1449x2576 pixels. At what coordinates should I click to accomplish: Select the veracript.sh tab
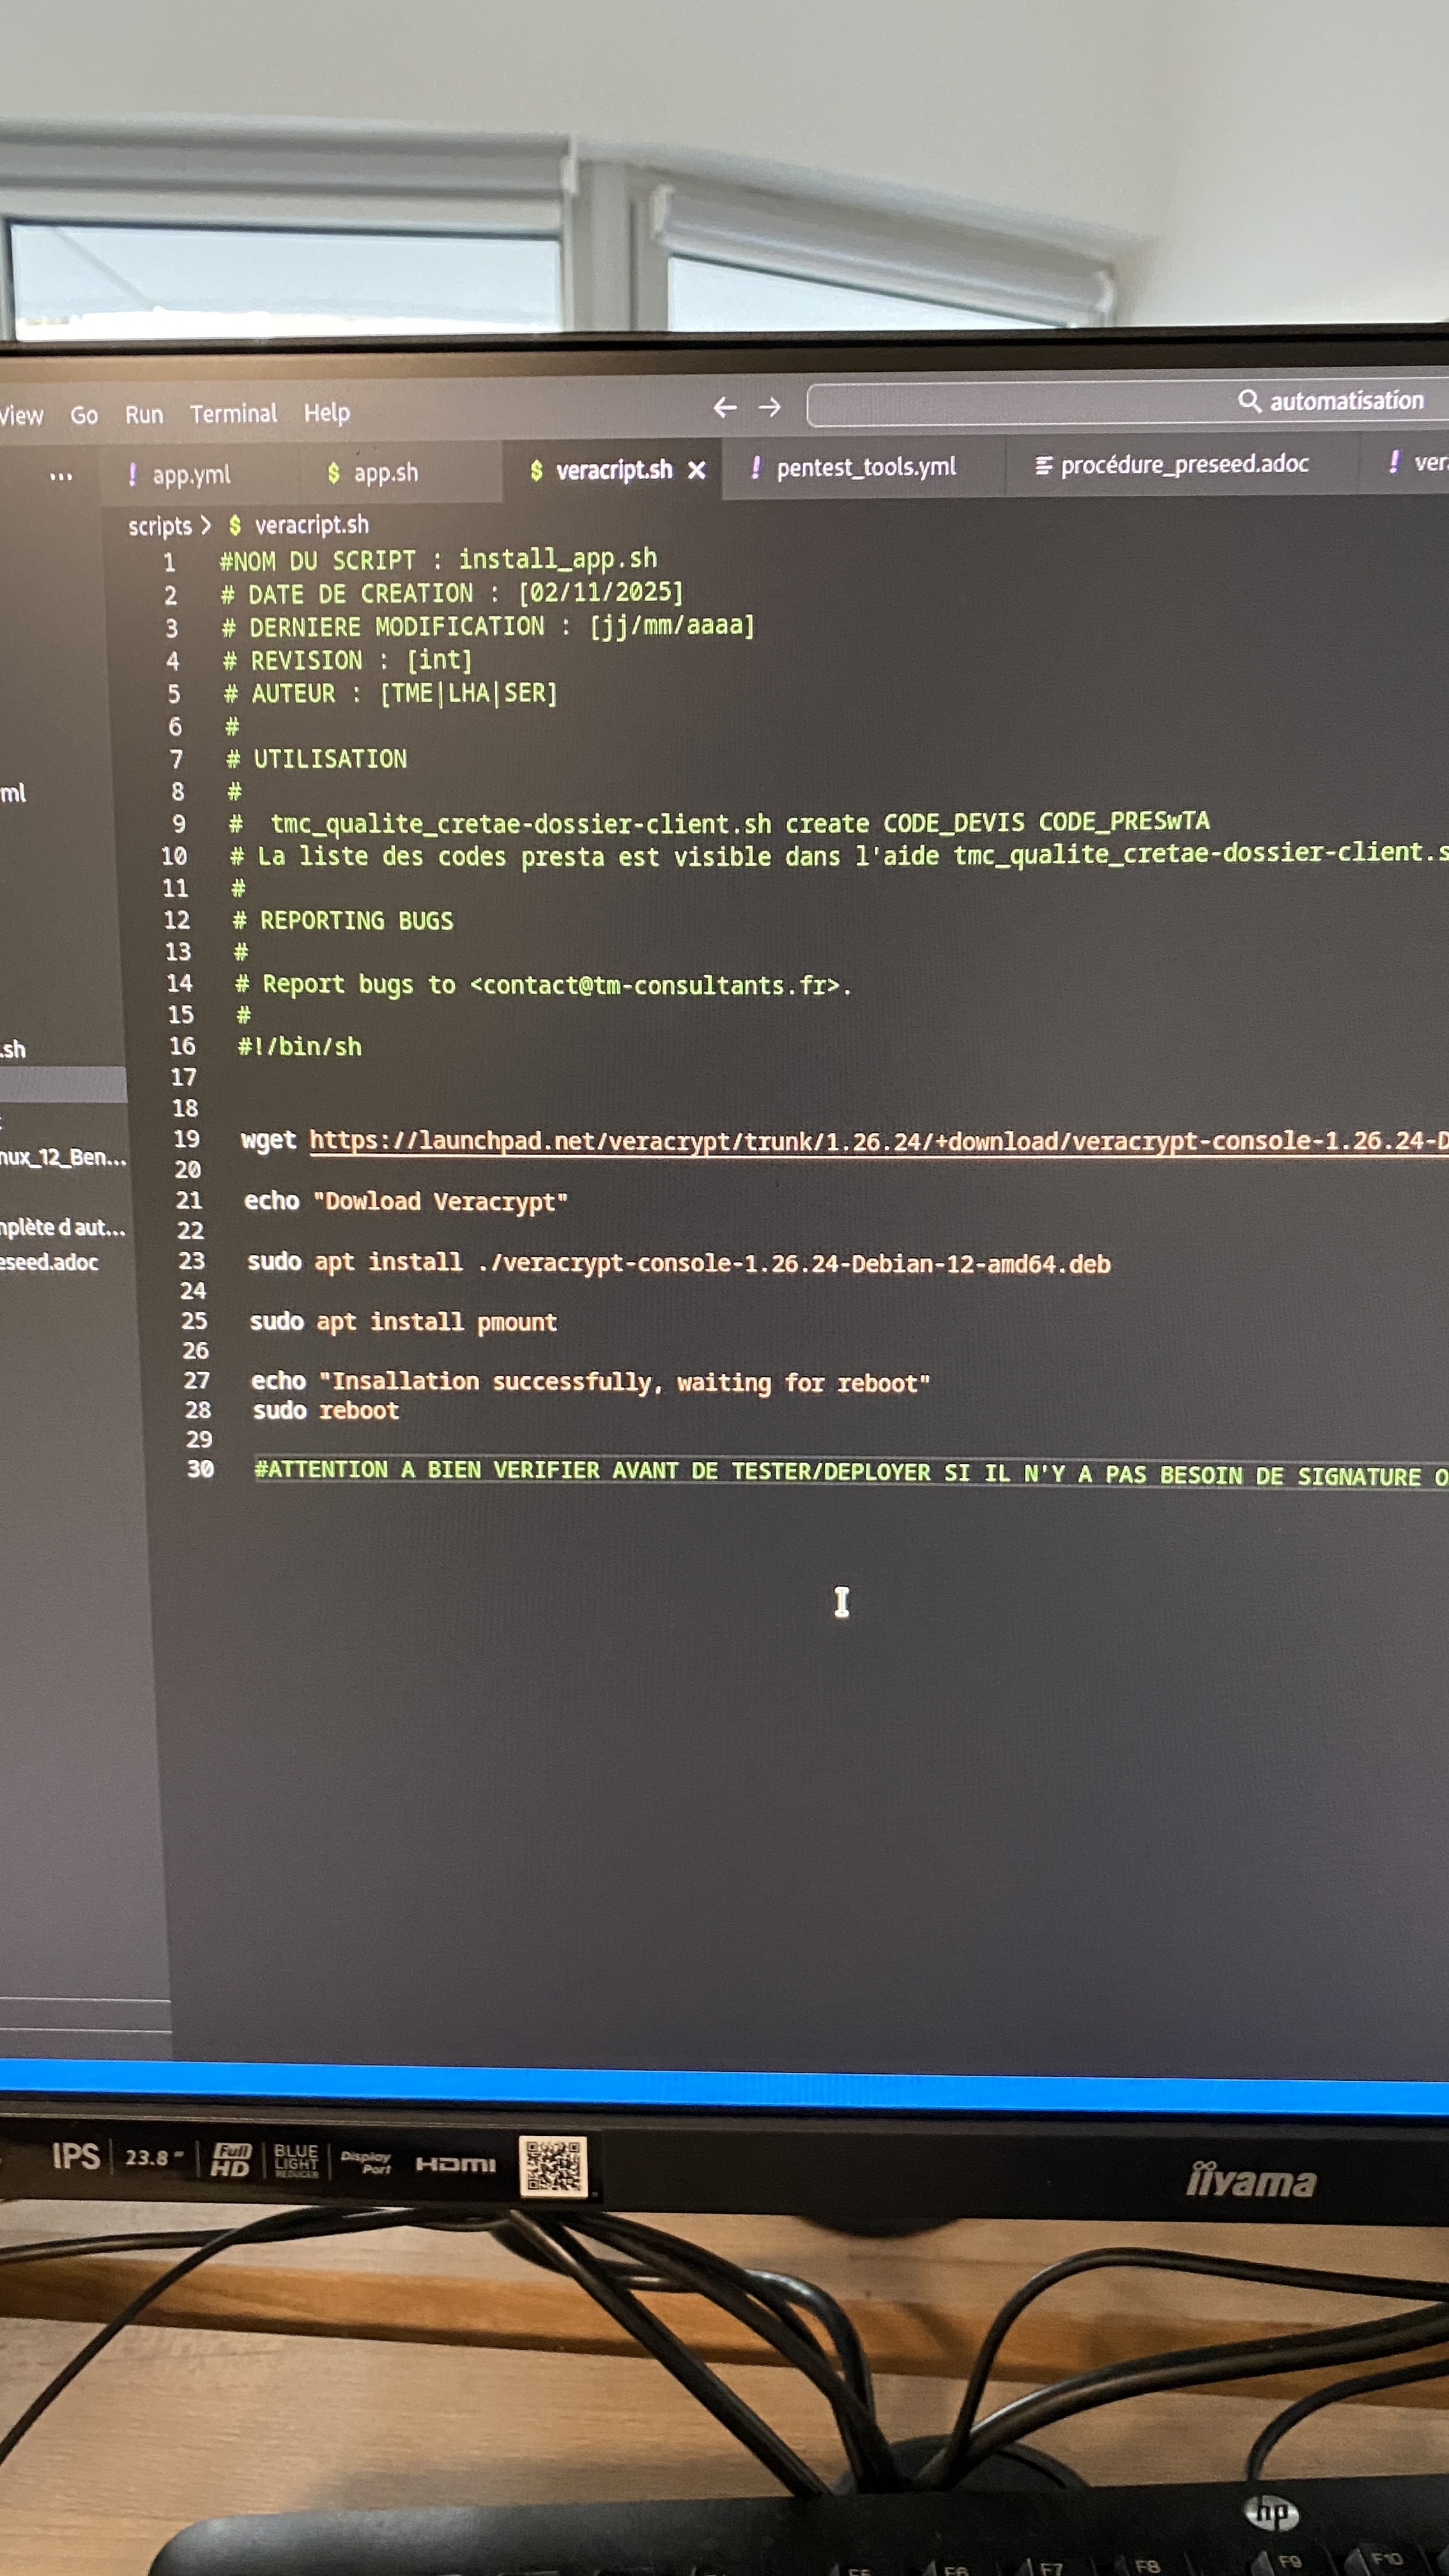point(613,470)
